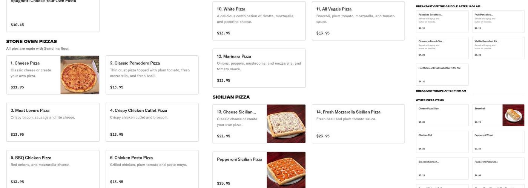Click the Stone Oven Pizzas heading
This screenshot has height=188, width=528.
coord(31,41)
